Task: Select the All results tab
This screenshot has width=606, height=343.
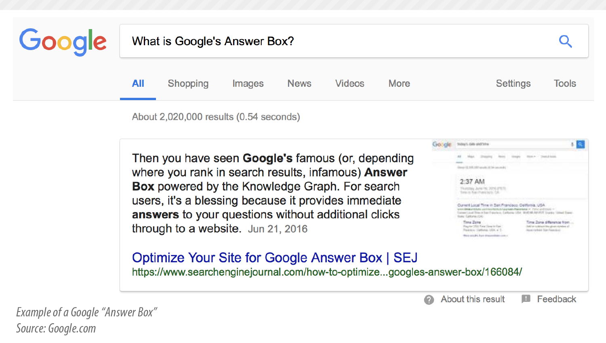Action: click(x=138, y=84)
